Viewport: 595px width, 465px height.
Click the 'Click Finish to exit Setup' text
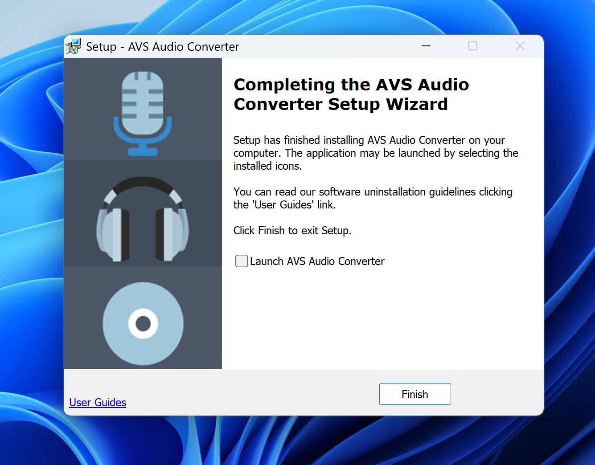[292, 231]
